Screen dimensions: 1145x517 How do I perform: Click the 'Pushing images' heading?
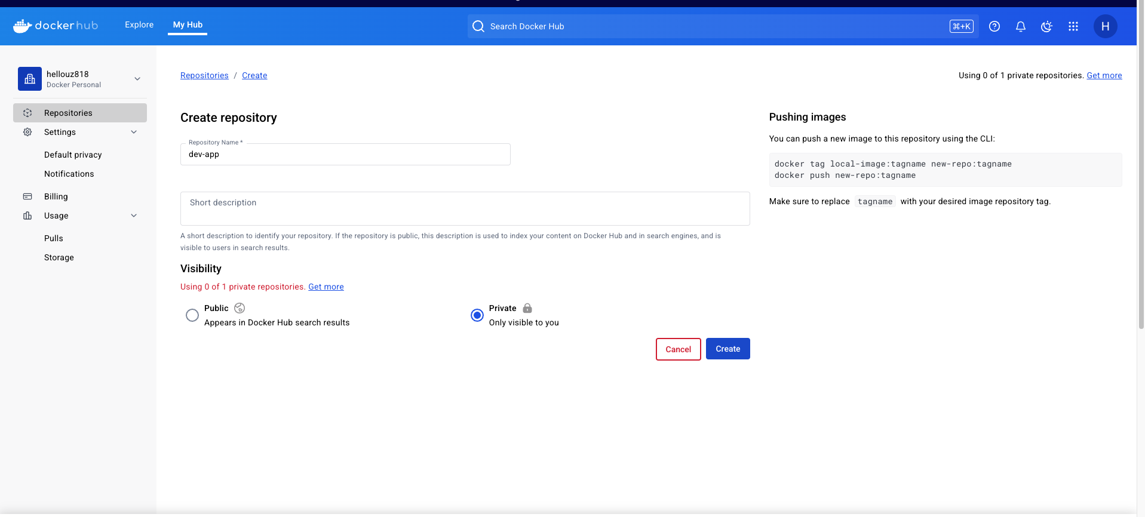808,117
